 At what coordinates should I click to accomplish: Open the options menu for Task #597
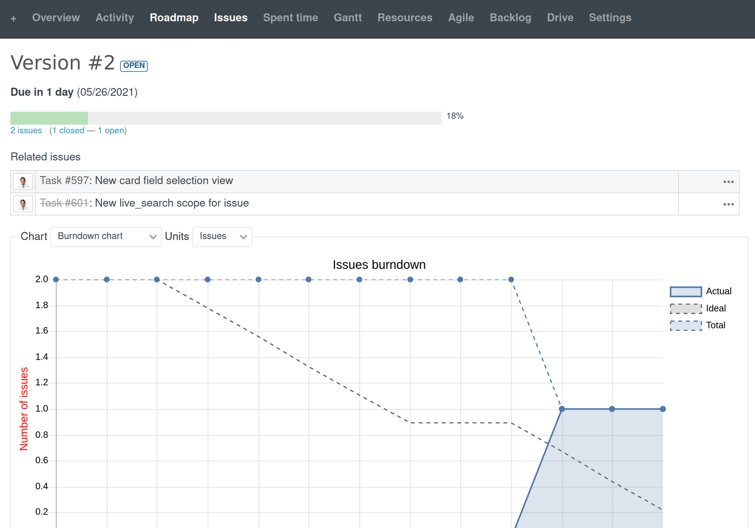pyautogui.click(x=728, y=181)
